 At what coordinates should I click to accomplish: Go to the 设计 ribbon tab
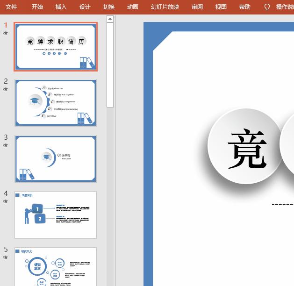click(x=85, y=7)
